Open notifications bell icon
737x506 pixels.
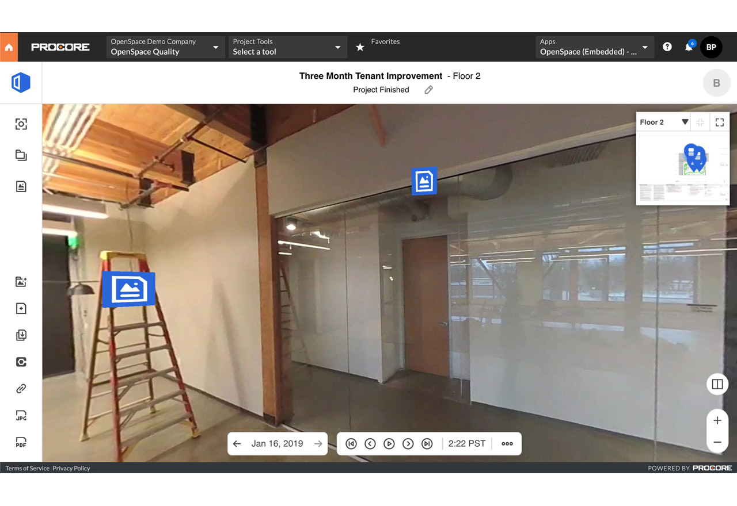click(x=689, y=47)
